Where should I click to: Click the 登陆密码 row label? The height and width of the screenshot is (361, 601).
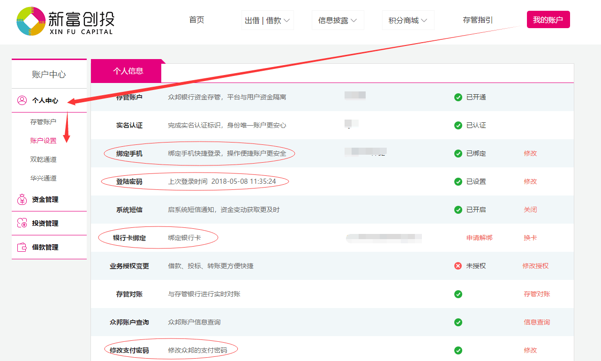point(129,181)
